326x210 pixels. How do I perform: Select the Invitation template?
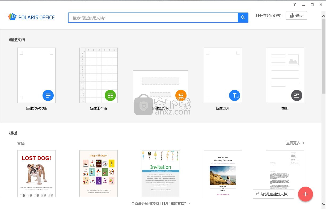[161, 174]
